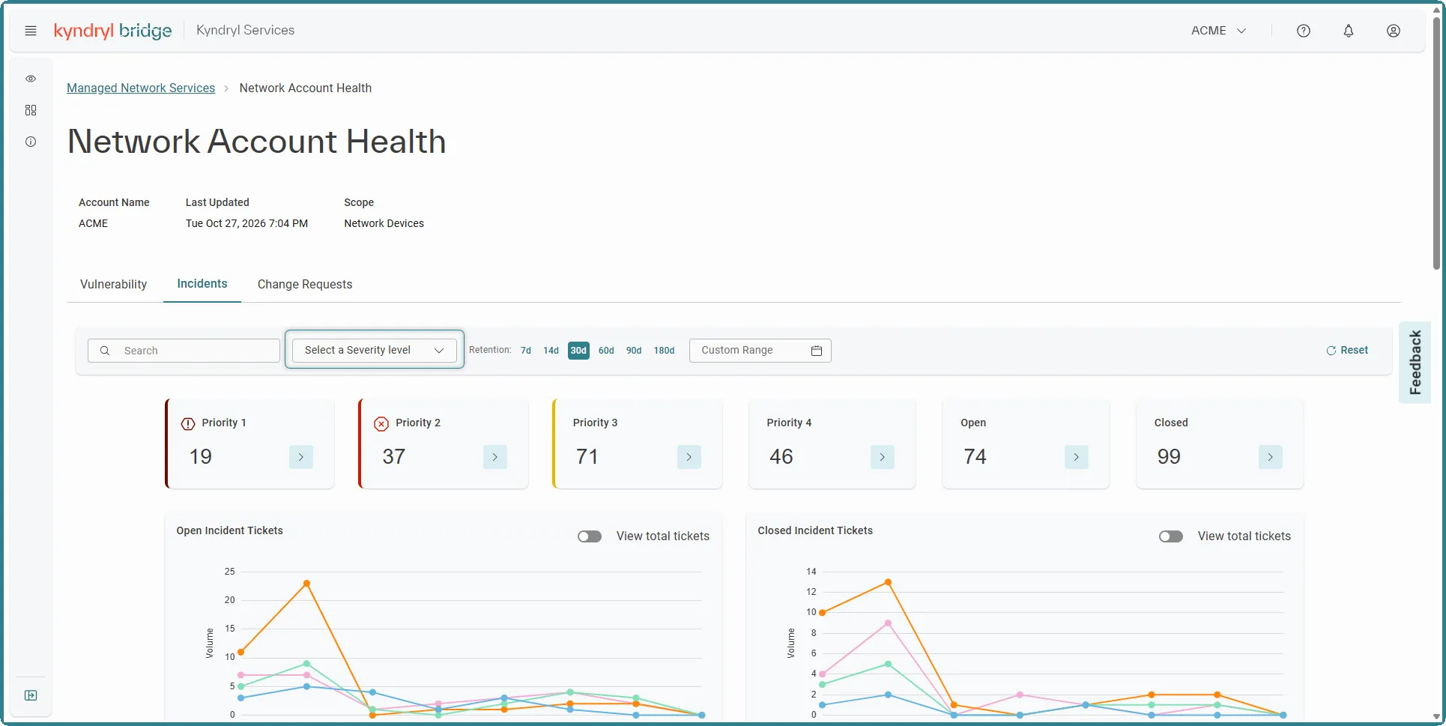Switch to the Vulnerability tab

114,285
